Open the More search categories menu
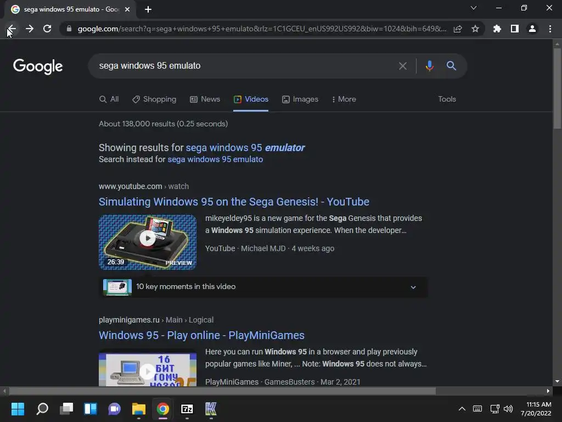The image size is (562, 422). pos(344,99)
